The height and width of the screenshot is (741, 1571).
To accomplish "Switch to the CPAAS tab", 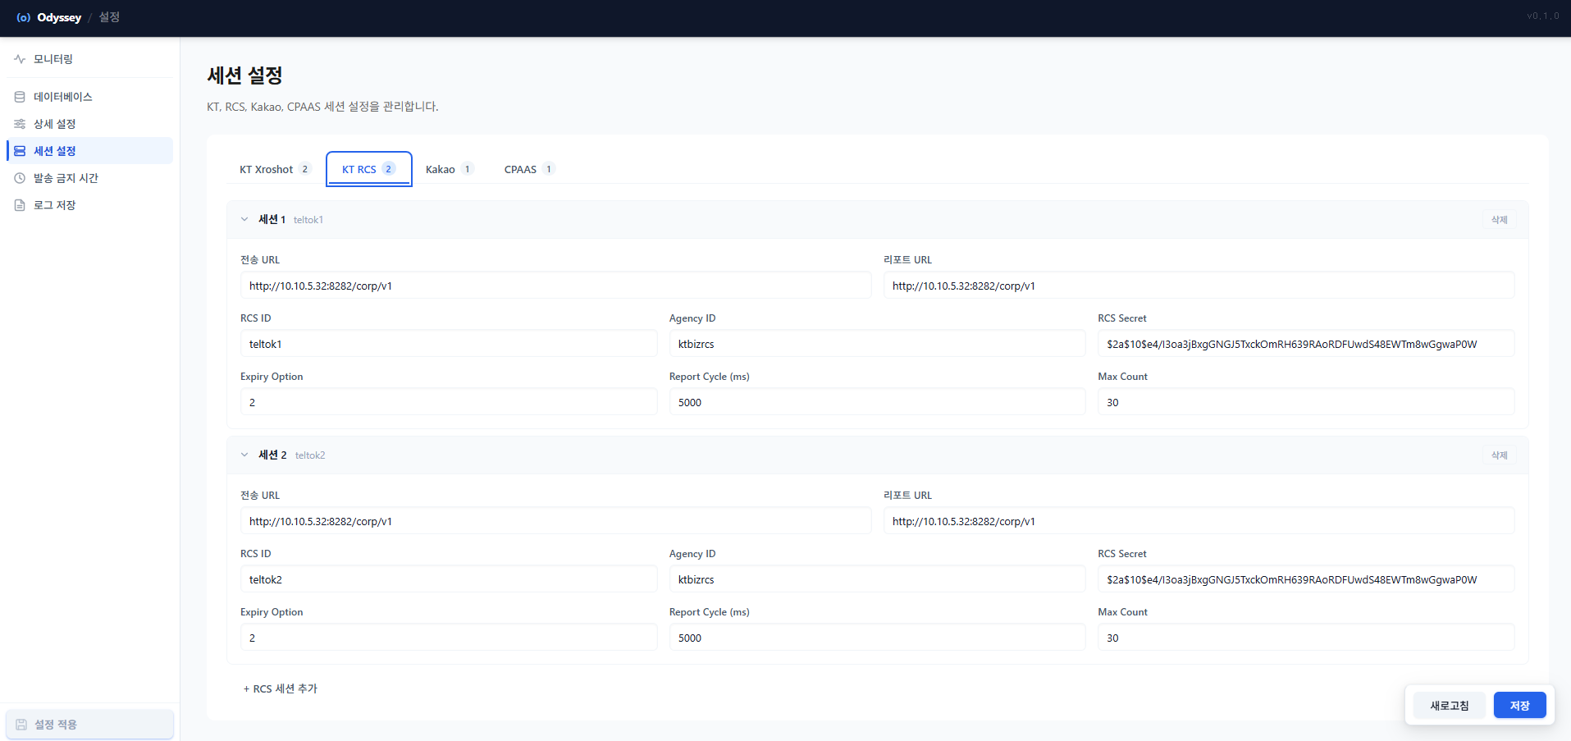I will [x=529, y=169].
